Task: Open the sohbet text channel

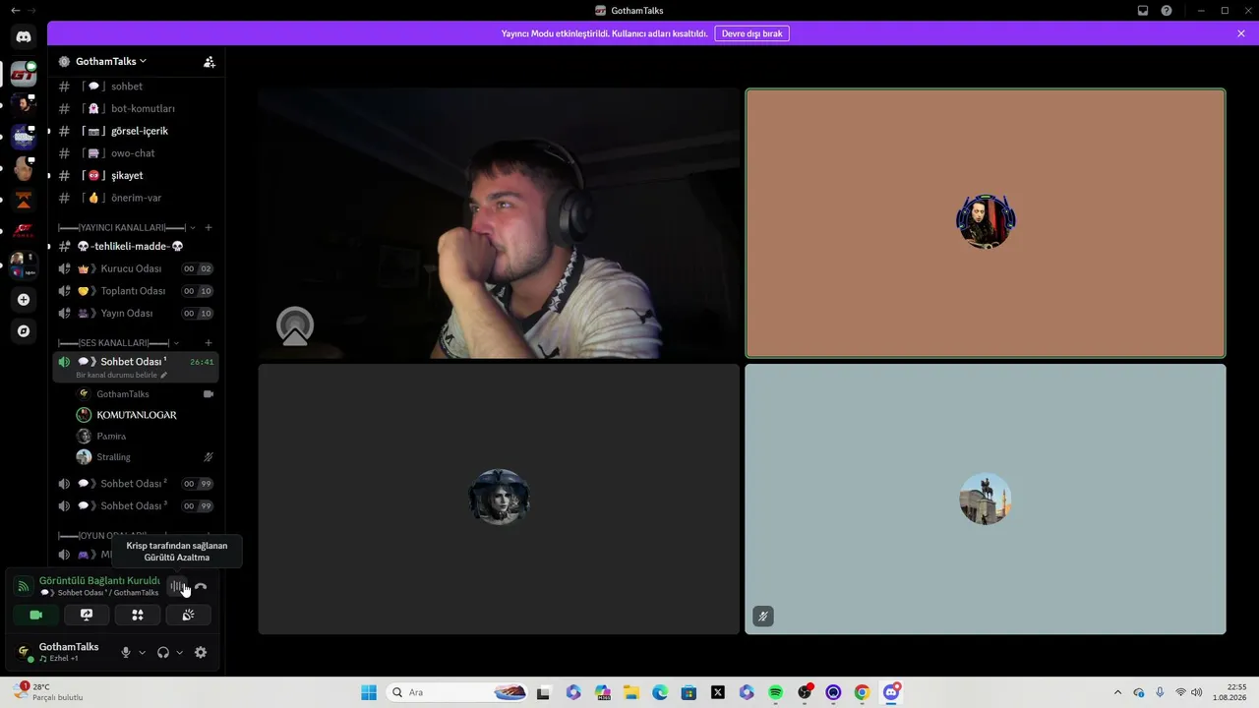Action: click(x=136, y=87)
